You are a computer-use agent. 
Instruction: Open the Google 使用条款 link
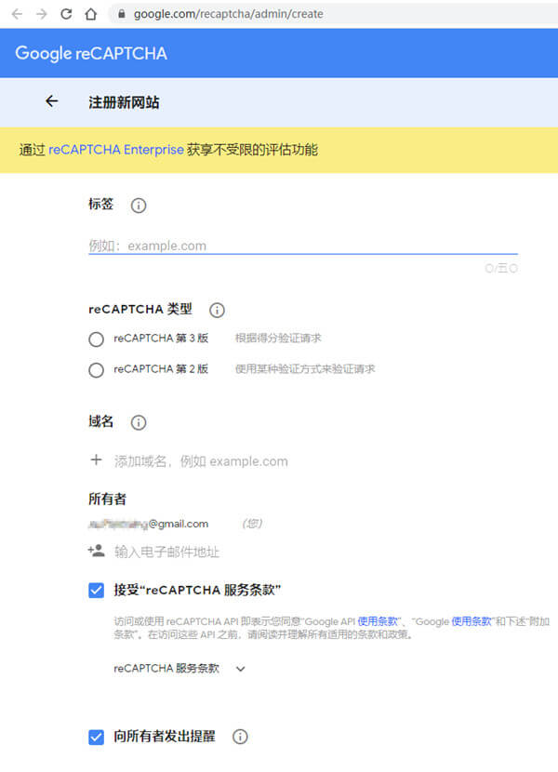pyautogui.click(x=472, y=621)
